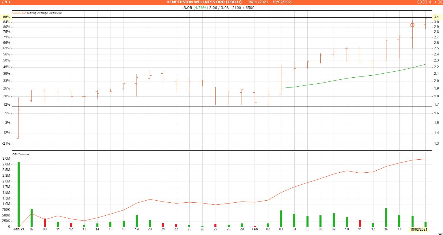Click the red volume bar above date 11 in February
This screenshot has height=235, width=443.
click(360, 223)
